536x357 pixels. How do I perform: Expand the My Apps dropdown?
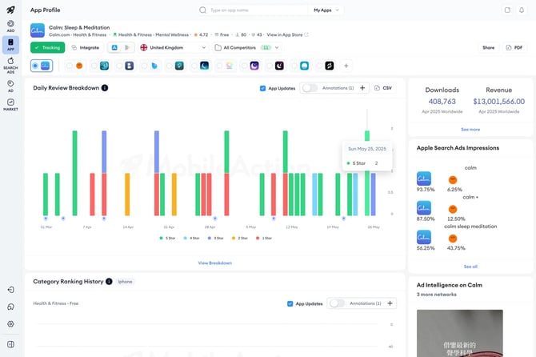(x=326, y=10)
